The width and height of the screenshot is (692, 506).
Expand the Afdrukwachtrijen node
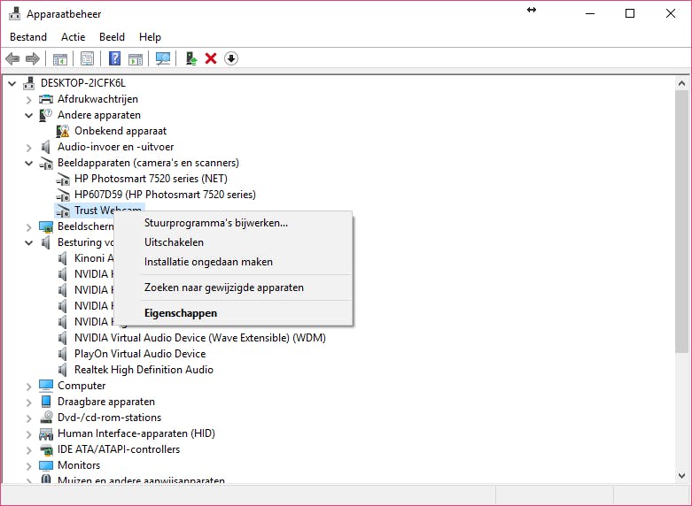[x=29, y=99]
